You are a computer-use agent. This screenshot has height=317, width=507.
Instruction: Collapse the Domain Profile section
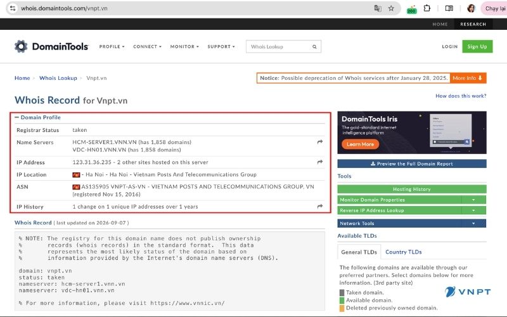[17, 117]
